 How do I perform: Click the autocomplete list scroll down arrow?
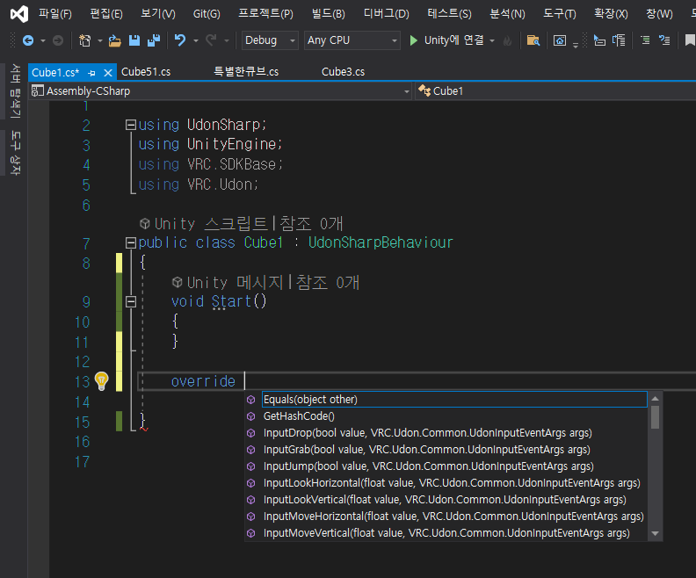coord(656,533)
